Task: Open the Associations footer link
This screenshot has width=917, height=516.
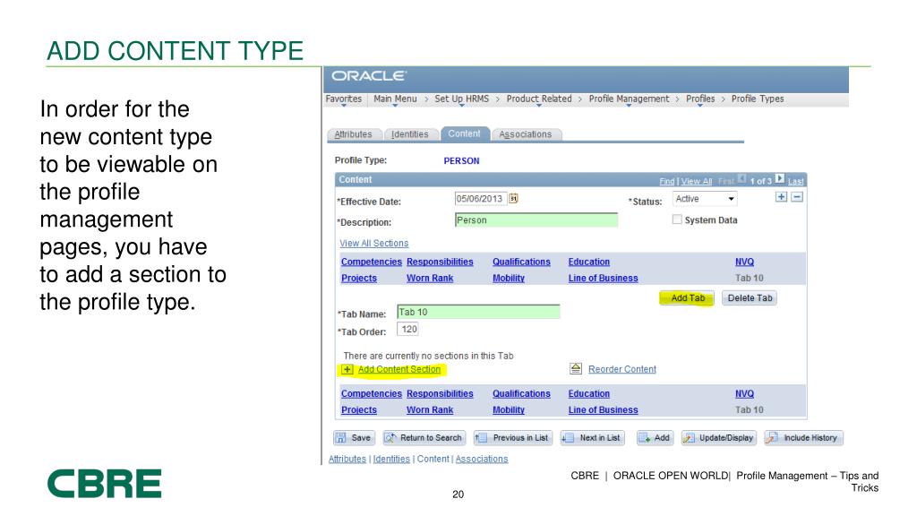Action: [482, 459]
